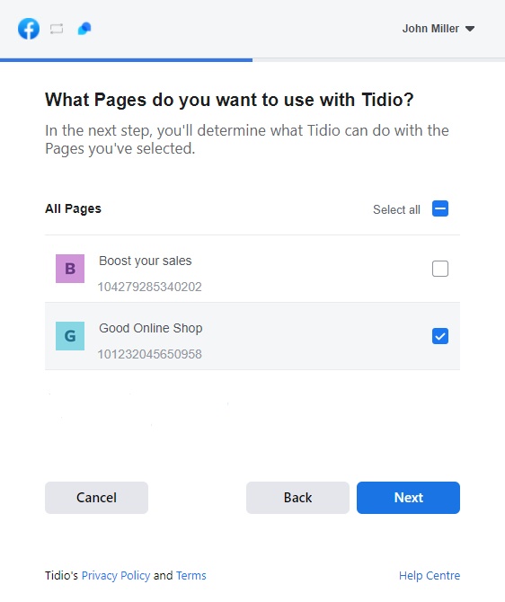Image resolution: width=505 pixels, height=602 pixels.
Task: Click the blue setup progress bar
Action: click(x=127, y=60)
